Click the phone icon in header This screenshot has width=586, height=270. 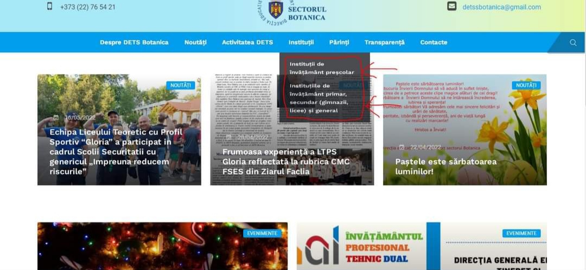point(50,7)
